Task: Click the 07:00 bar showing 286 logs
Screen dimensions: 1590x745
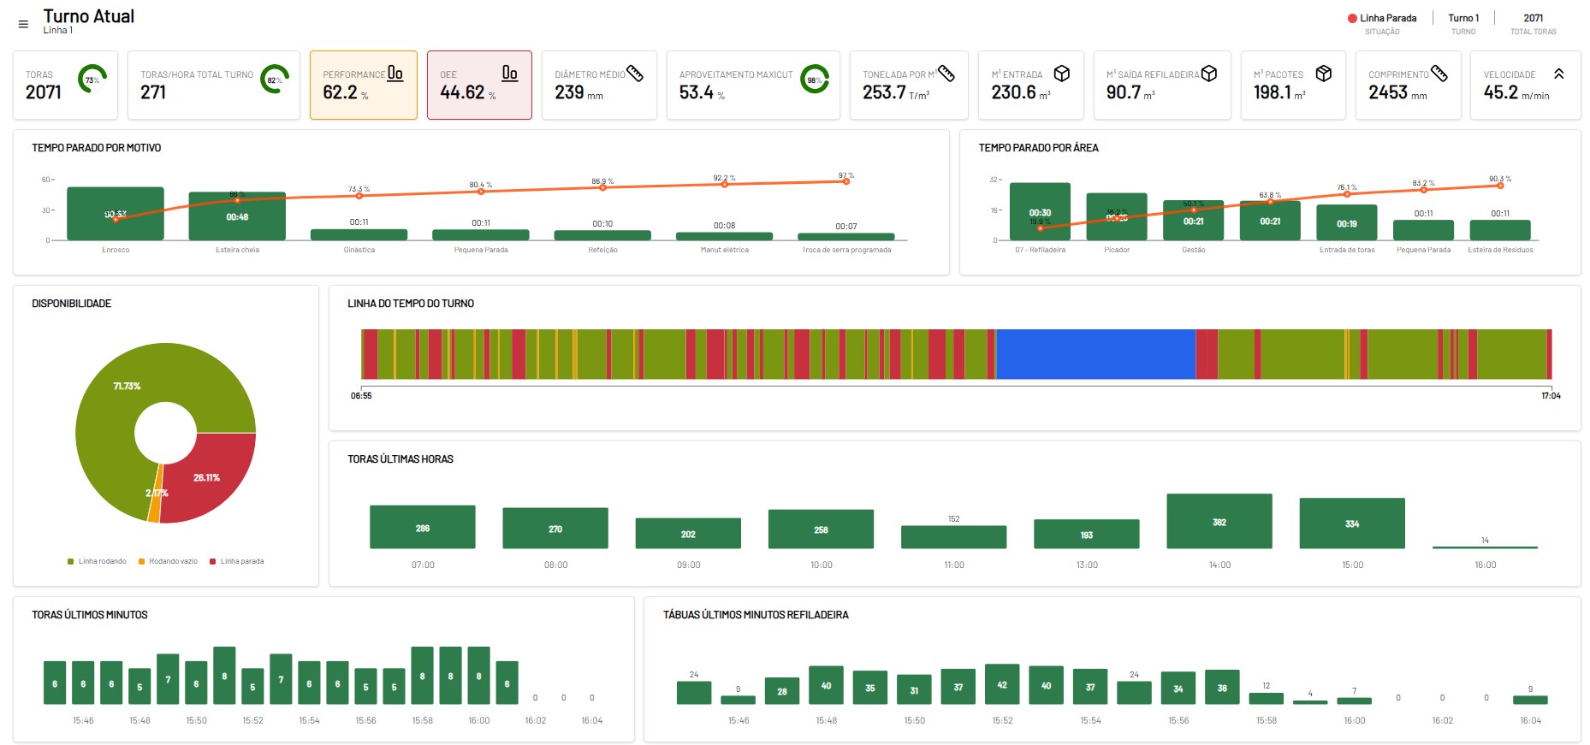Action: coord(423,527)
